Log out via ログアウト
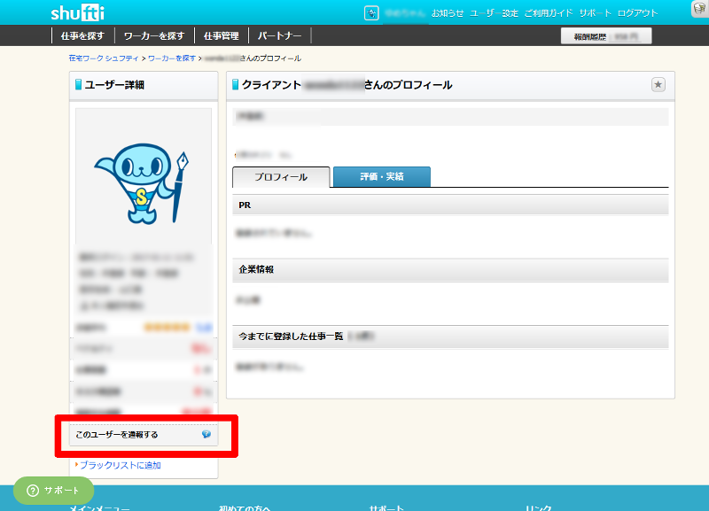This screenshot has width=709, height=511. click(x=637, y=13)
